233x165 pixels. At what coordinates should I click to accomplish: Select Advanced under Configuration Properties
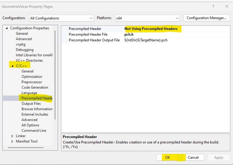[x=24, y=39]
